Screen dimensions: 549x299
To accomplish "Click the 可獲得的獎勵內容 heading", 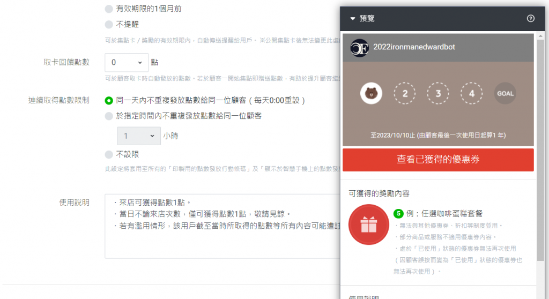I will pyautogui.click(x=379, y=193).
